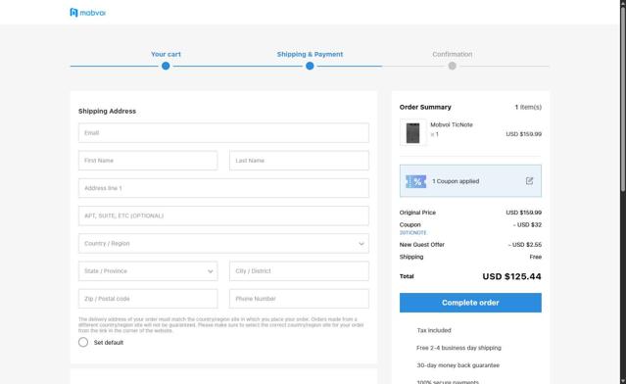Click the Complete order button
This screenshot has height=384, width=626.
click(470, 303)
